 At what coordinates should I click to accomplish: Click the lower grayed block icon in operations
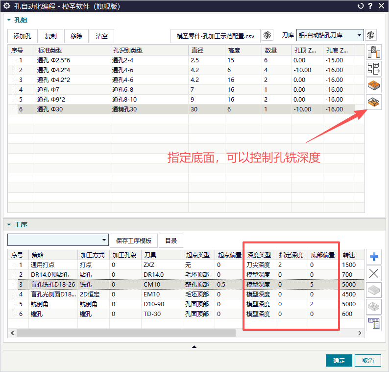point(374,306)
